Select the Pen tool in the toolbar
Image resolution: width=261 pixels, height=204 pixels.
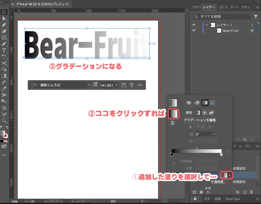[x=4, y=25]
